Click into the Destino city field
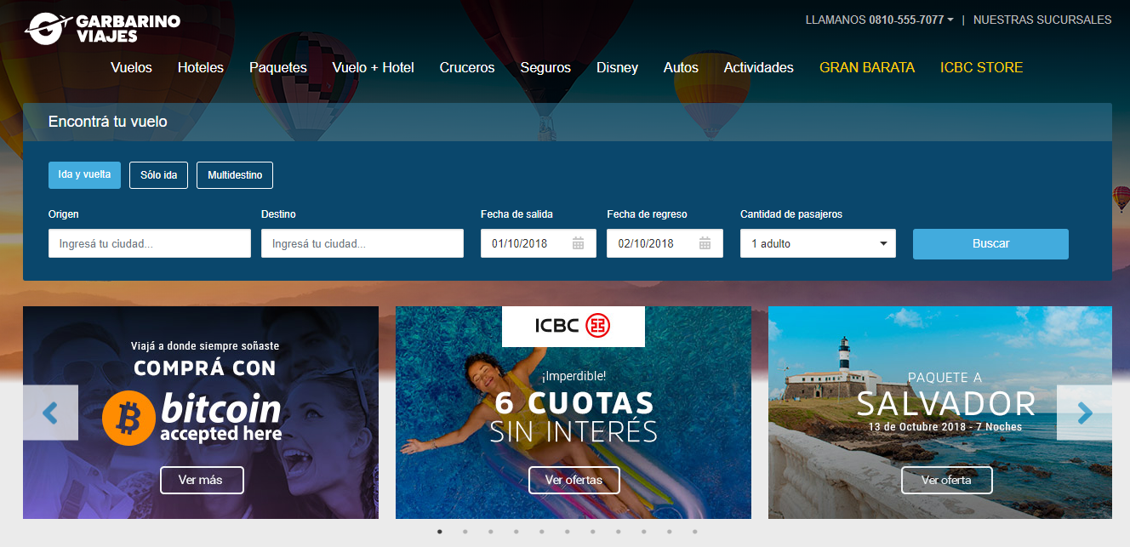The image size is (1130, 547). tap(362, 243)
